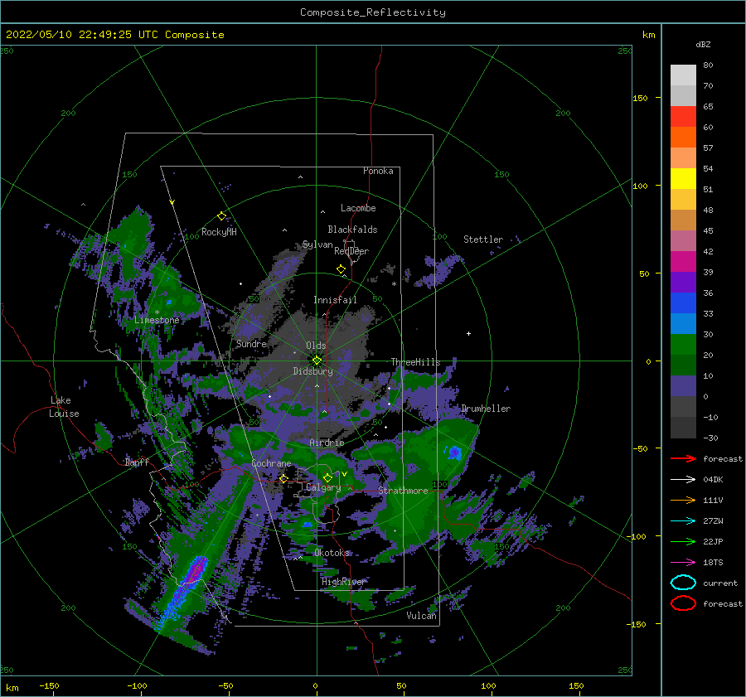Select the purple 10 dBZ color swatch
Screen dimensions: 746x697
(x=683, y=385)
